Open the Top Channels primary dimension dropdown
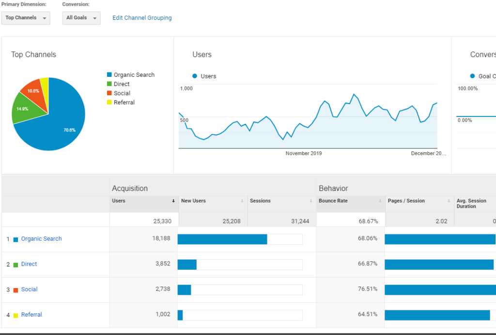 coord(26,18)
